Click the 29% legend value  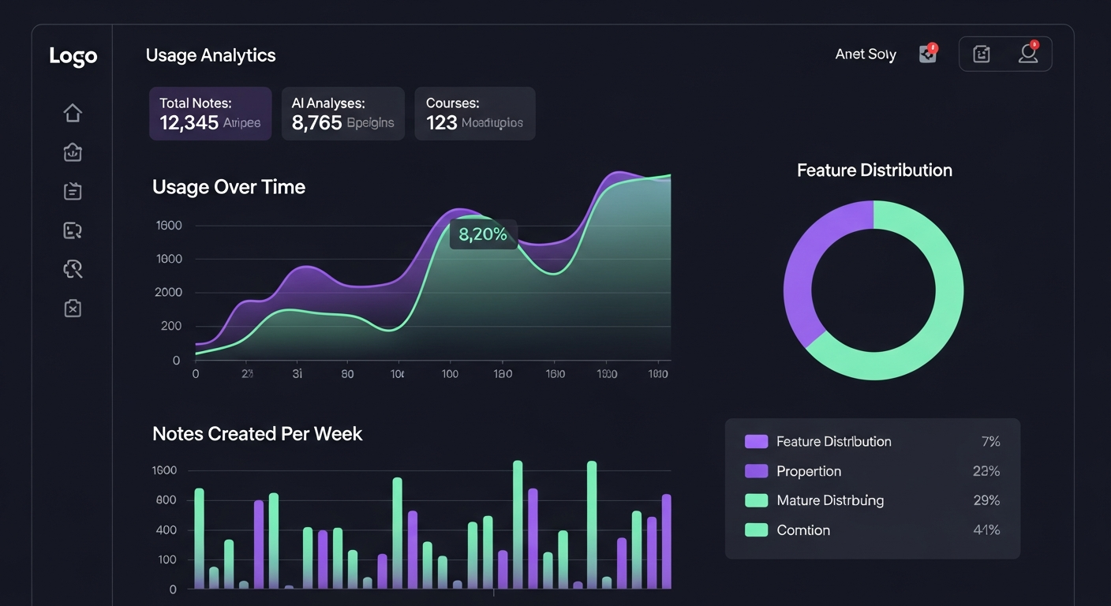coord(986,500)
